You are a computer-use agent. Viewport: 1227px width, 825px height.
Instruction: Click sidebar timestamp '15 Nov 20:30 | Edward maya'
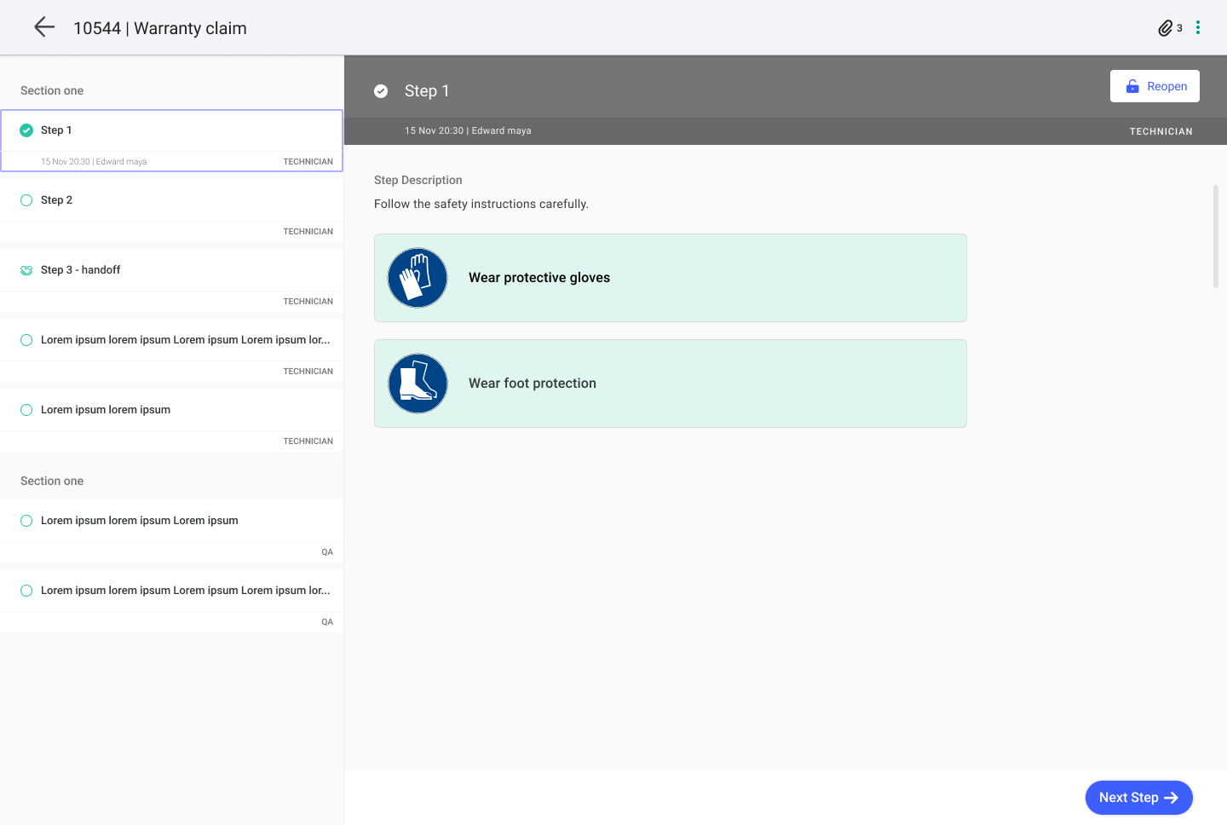point(94,162)
